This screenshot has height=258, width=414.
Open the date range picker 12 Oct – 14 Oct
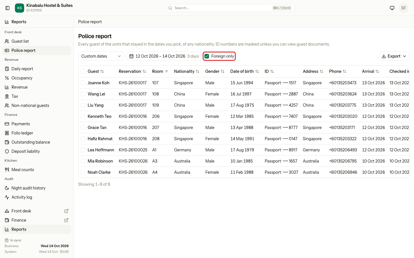pos(164,56)
